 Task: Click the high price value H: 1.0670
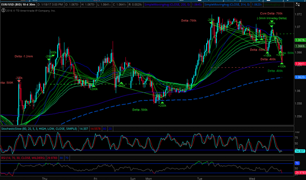pyautogui.click(x=89, y=4)
